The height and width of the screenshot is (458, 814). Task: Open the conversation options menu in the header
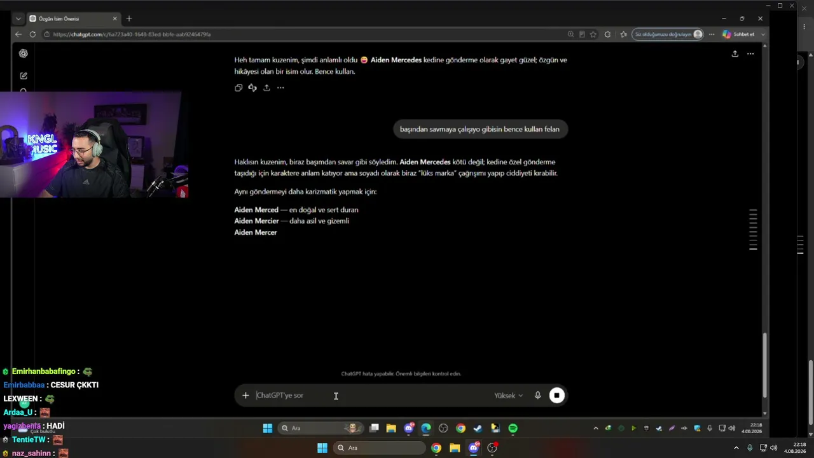coord(750,53)
